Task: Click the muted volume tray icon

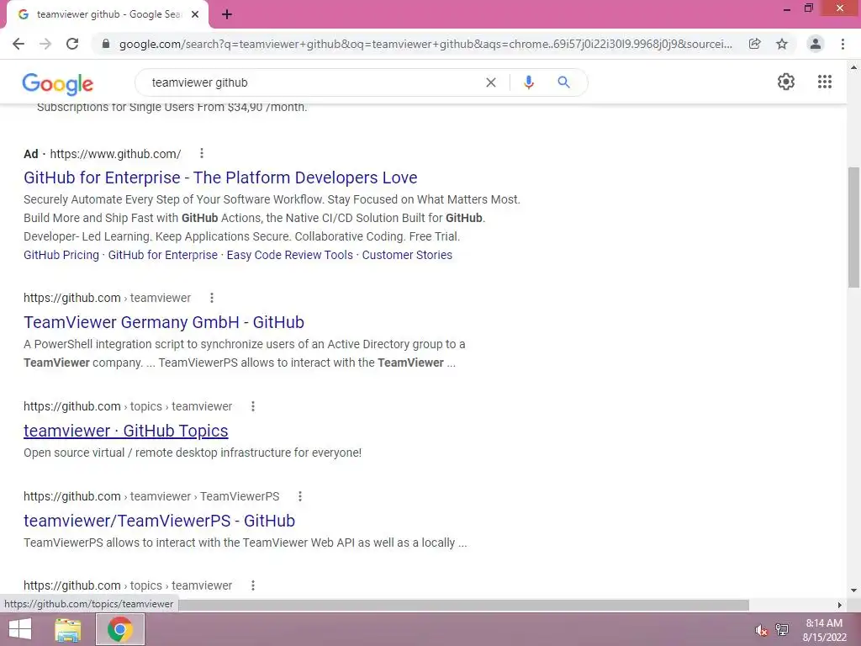Action: point(761,630)
